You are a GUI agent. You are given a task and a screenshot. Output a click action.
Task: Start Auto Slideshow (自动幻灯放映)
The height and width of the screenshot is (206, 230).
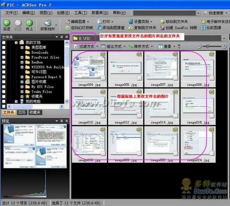(x=68, y=28)
